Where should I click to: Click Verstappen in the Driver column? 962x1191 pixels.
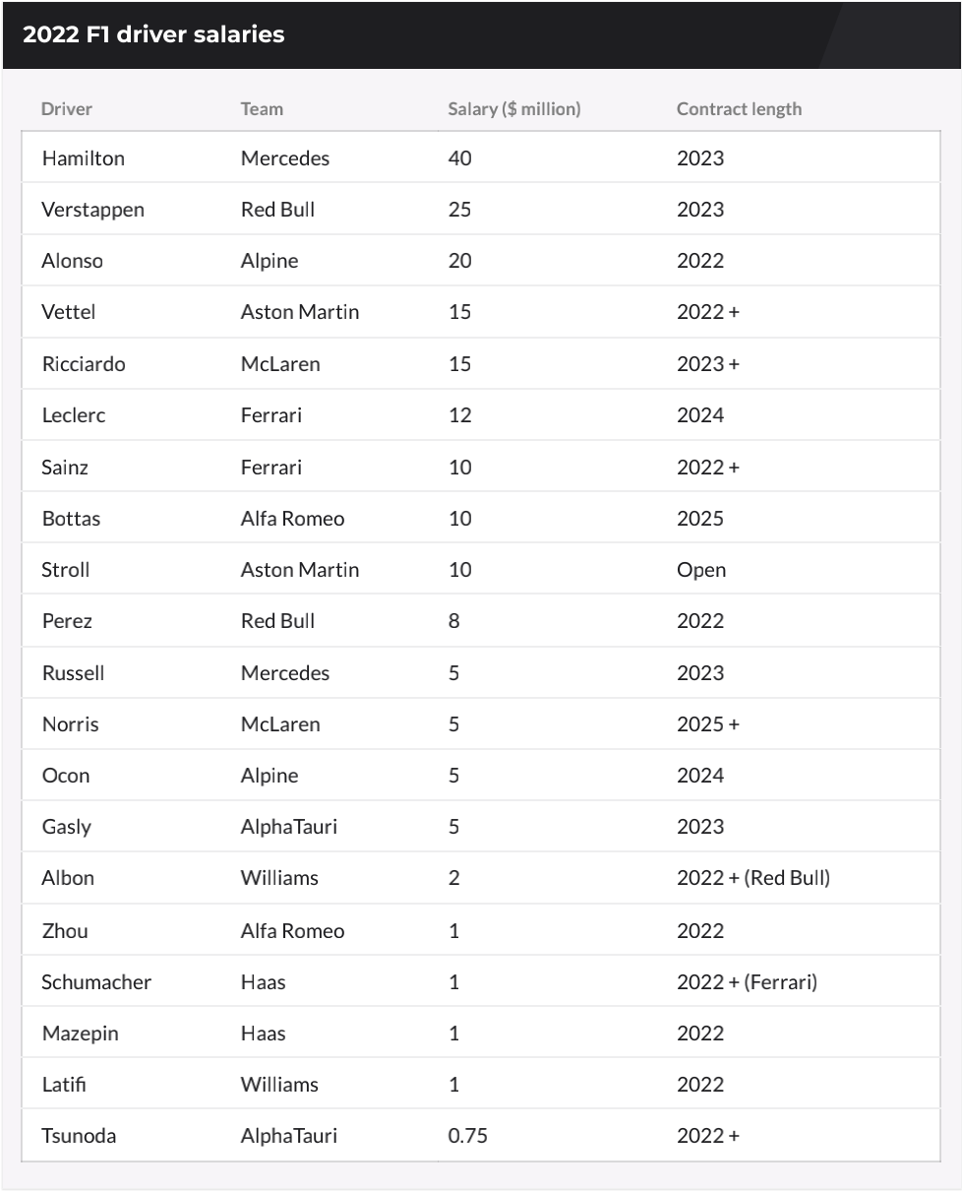pos(93,209)
